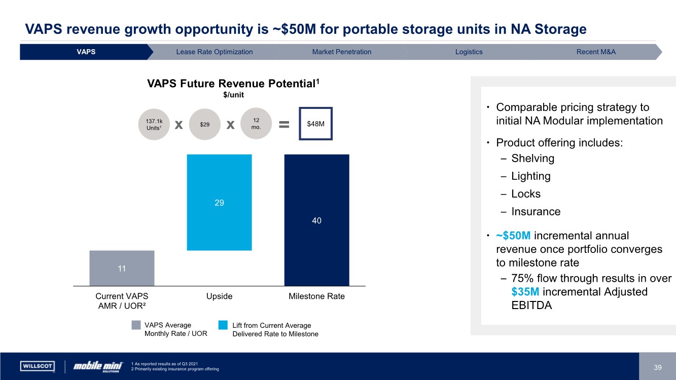Click the Mobile Mini Solutions logo

click(x=98, y=366)
